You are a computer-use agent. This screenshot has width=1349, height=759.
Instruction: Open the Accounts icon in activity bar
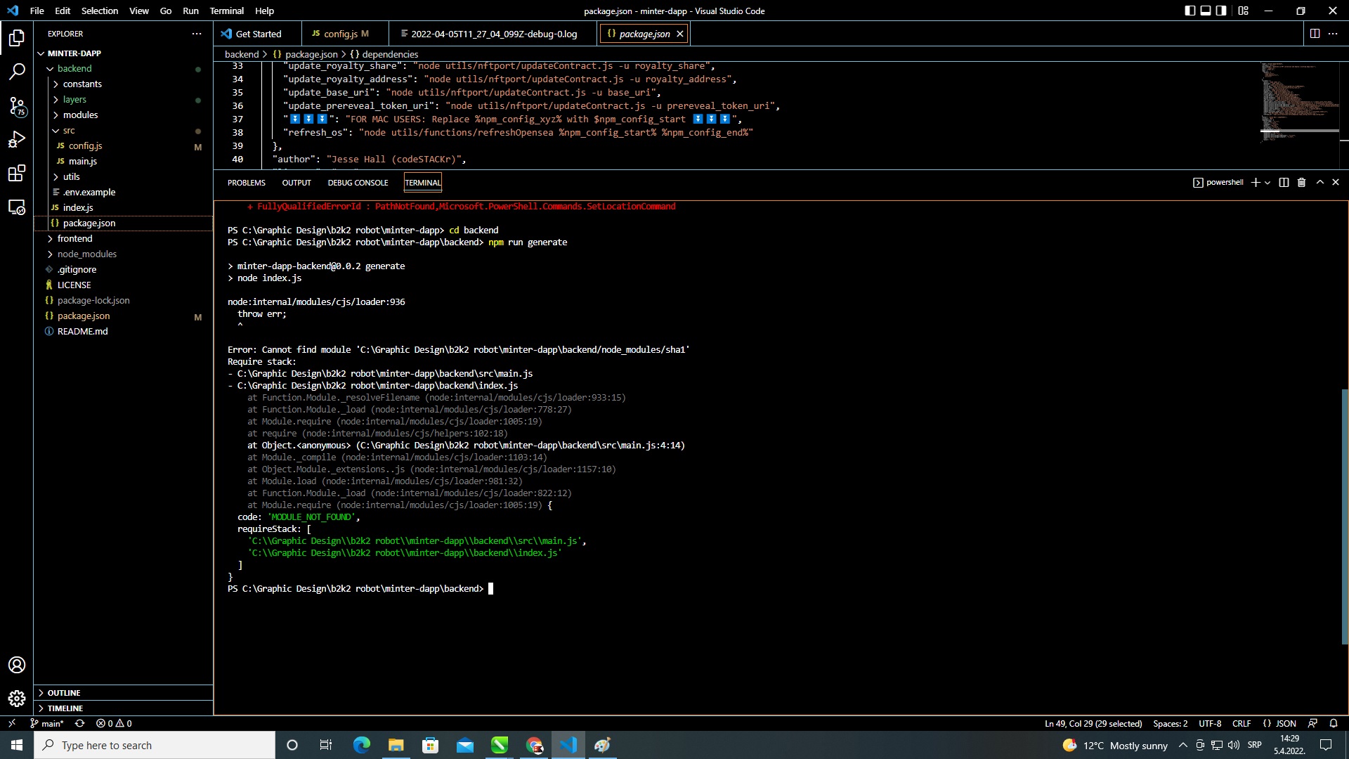click(x=17, y=665)
